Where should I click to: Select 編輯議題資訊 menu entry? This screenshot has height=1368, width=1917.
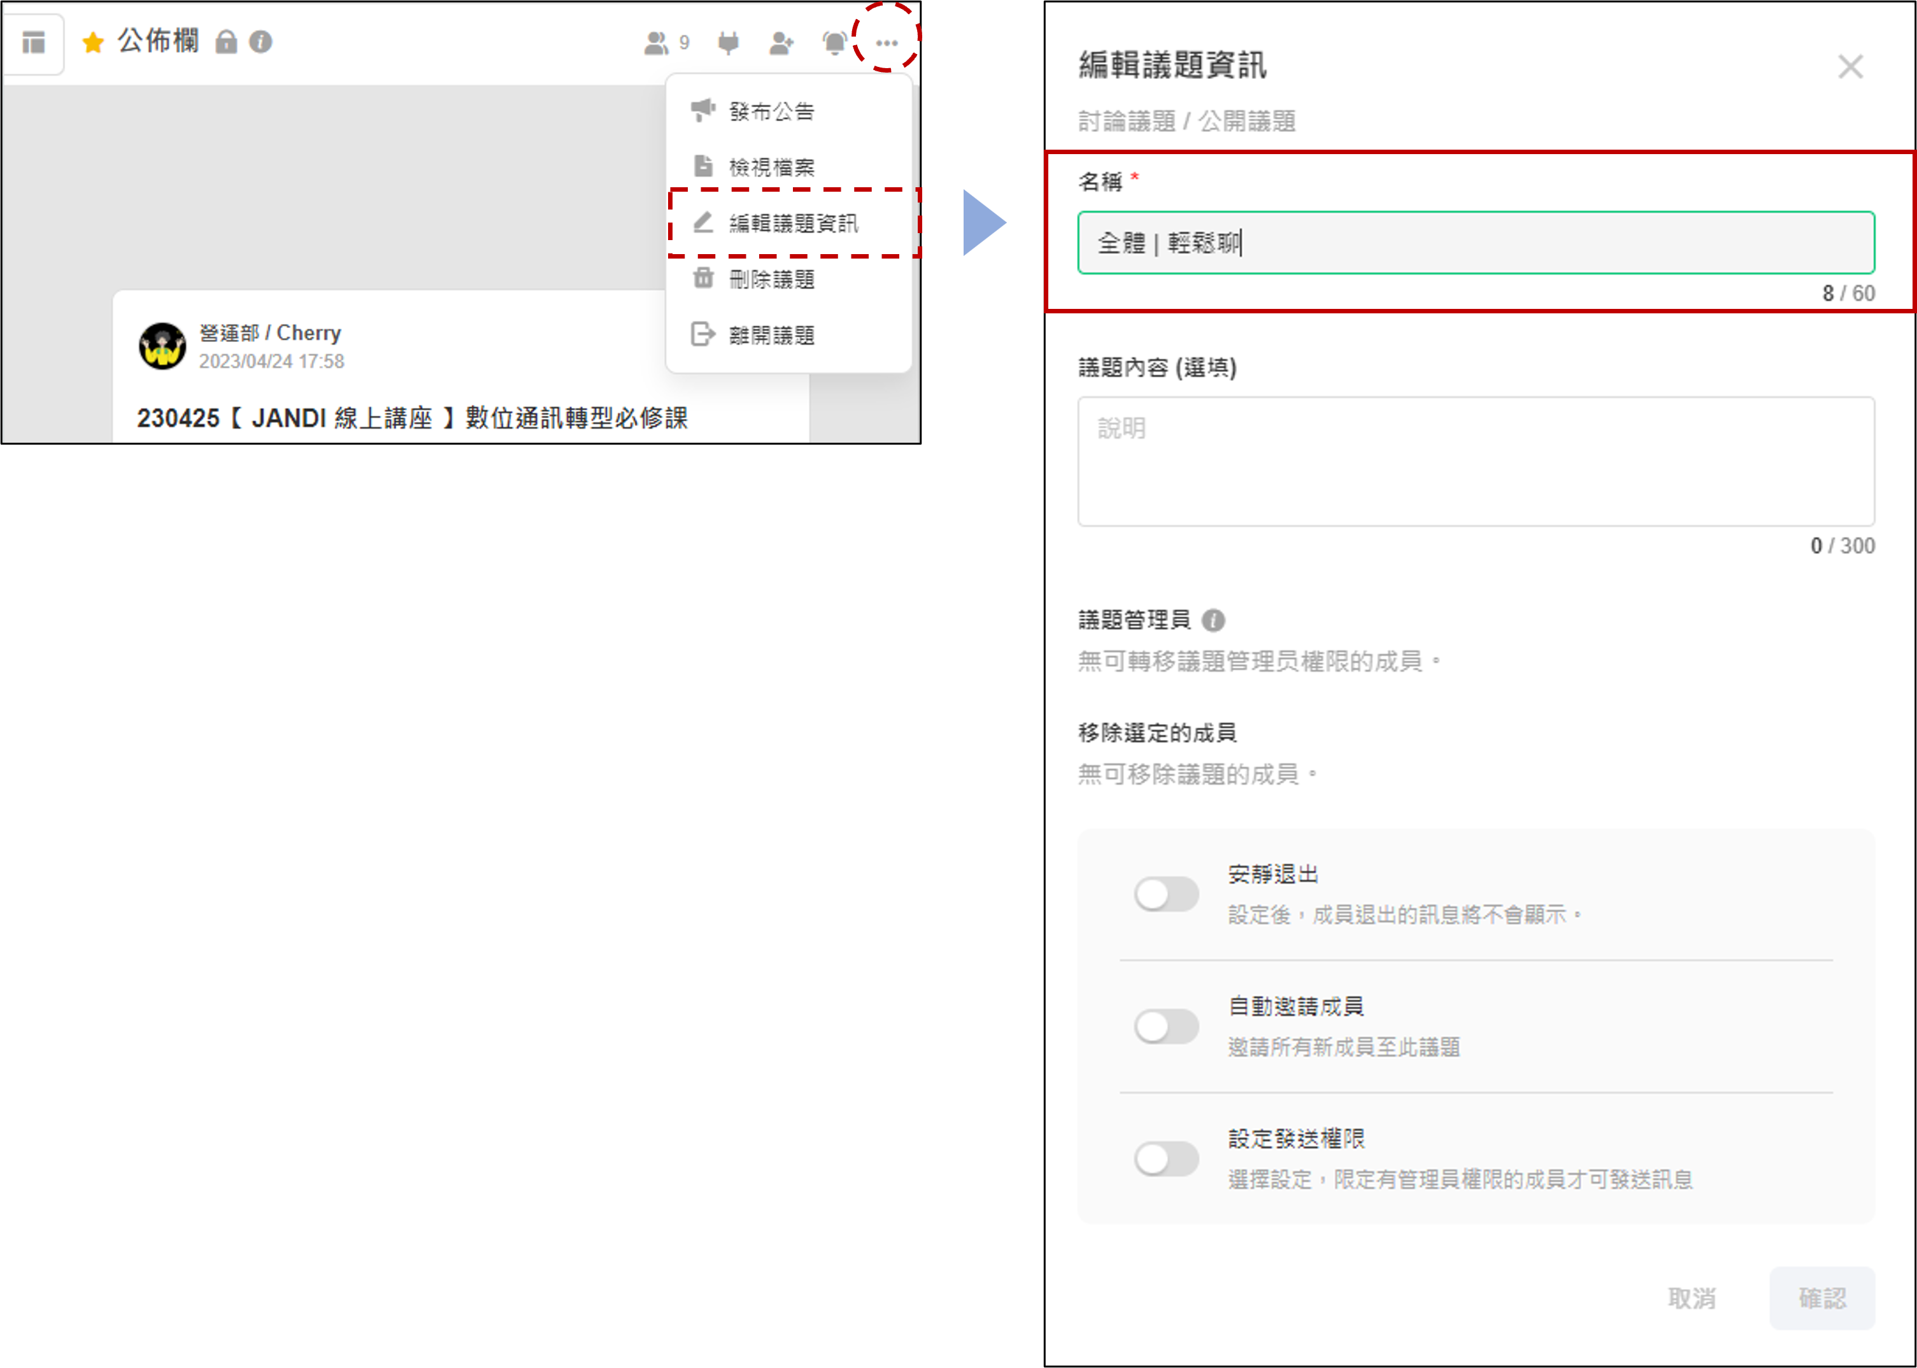[792, 224]
